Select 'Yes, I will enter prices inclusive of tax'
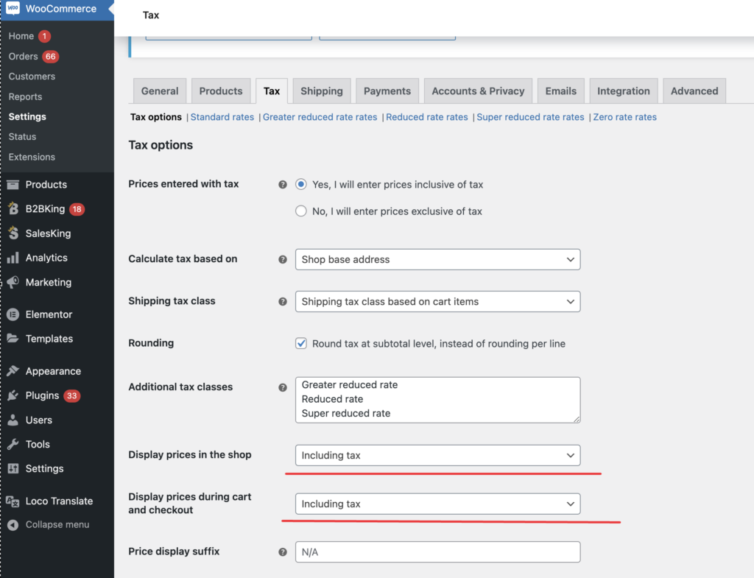 click(x=301, y=184)
